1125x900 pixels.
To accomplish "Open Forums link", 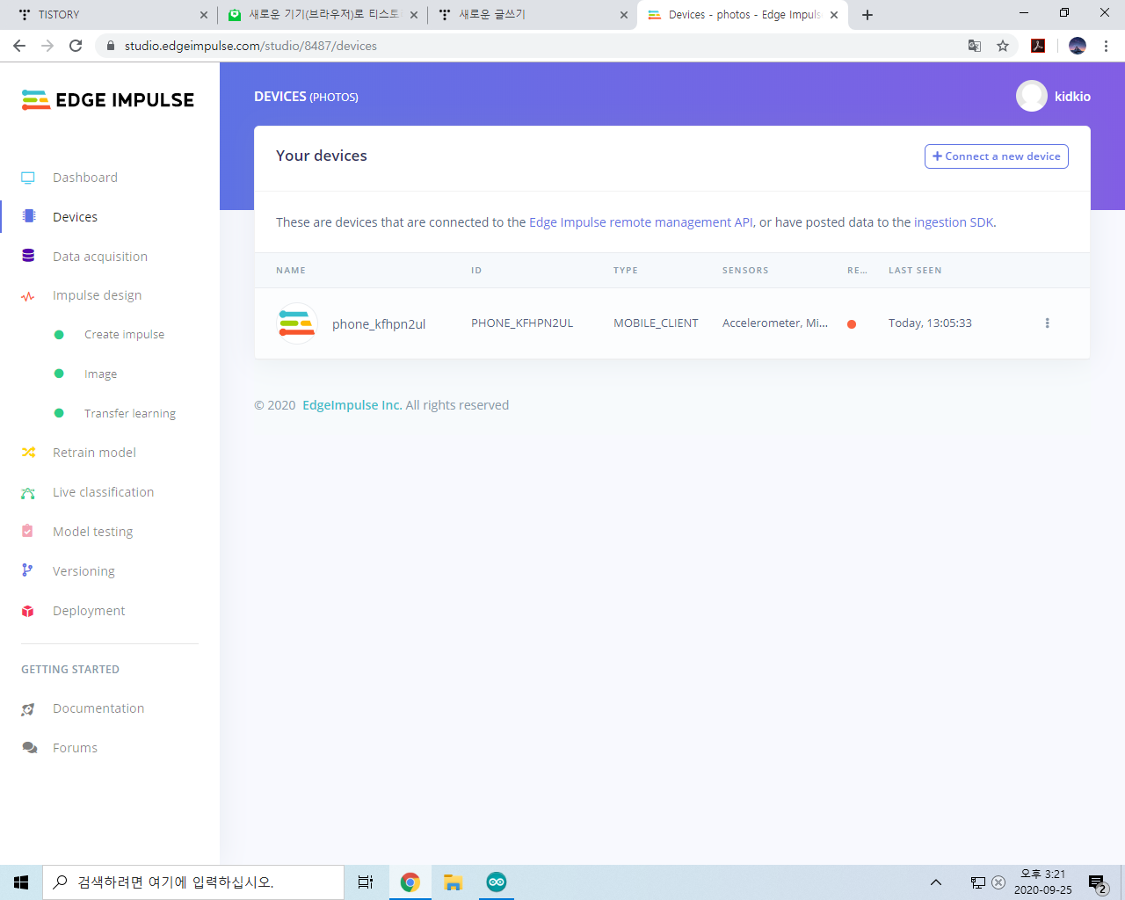I will pos(75,748).
